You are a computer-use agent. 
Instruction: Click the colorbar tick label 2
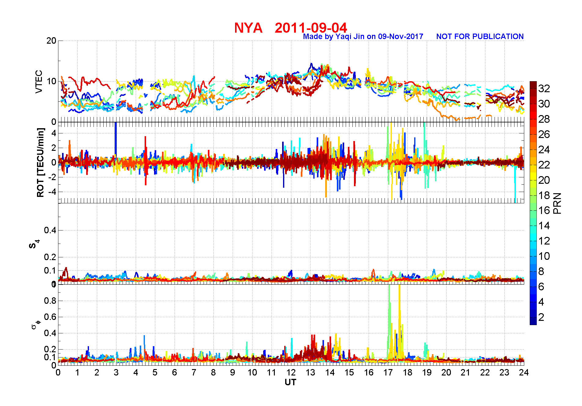tap(541, 317)
